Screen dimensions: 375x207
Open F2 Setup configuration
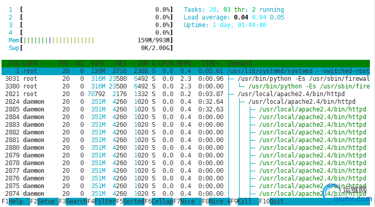44,201
